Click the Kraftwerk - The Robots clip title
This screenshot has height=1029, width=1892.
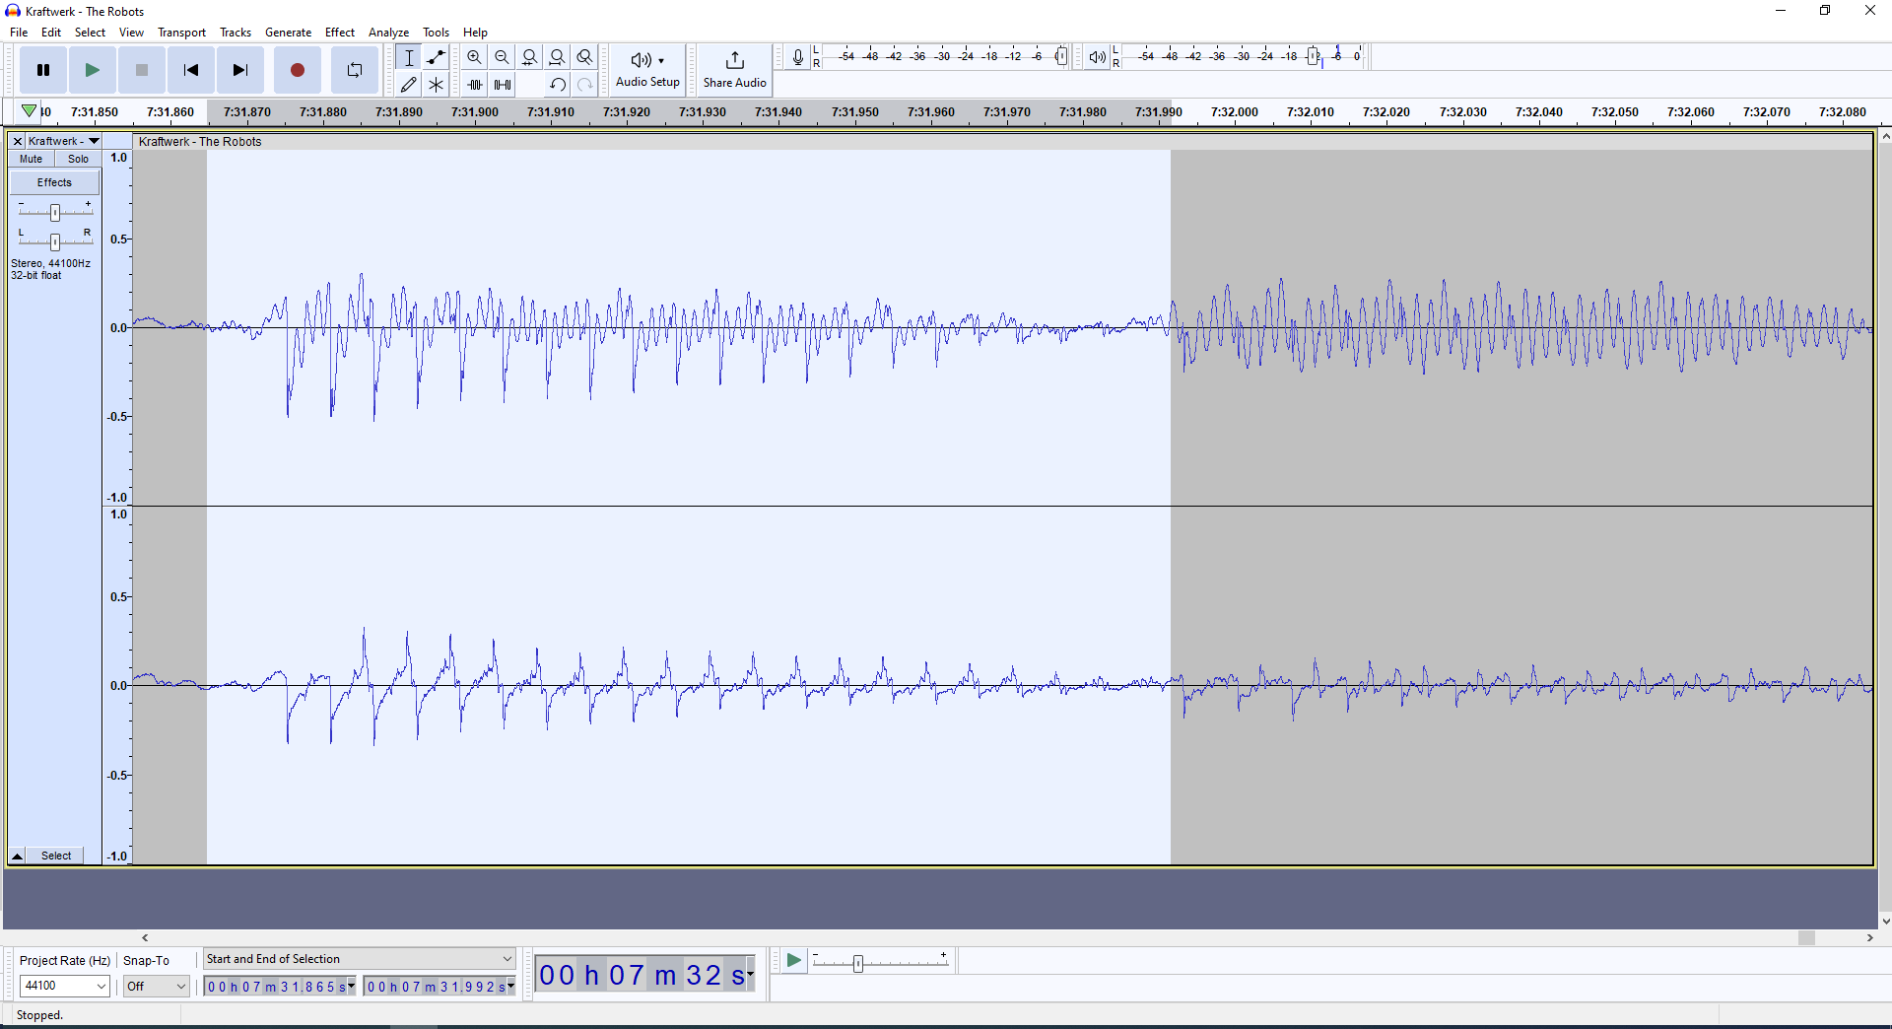click(200, 142)
